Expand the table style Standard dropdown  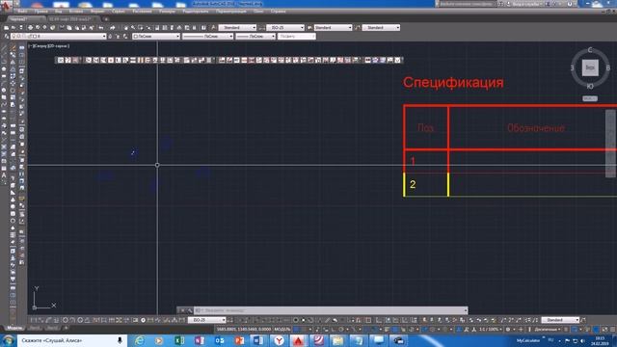coord(349,28)
